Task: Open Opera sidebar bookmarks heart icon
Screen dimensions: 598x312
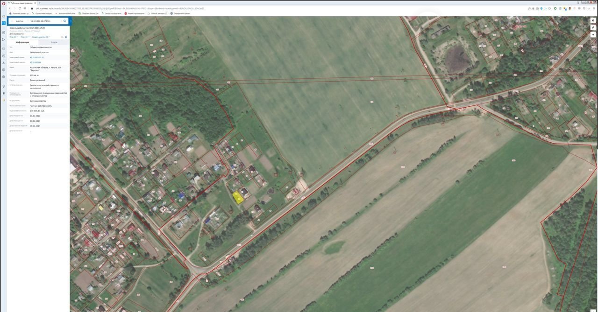Action: tap(3, 49)
